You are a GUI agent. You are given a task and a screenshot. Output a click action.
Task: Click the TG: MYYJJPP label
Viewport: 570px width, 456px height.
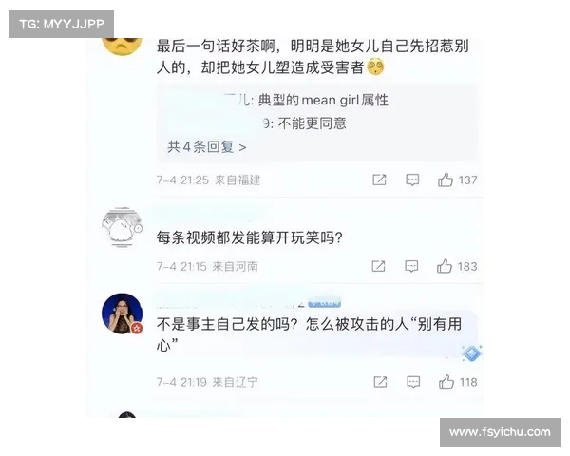point(62,24)
